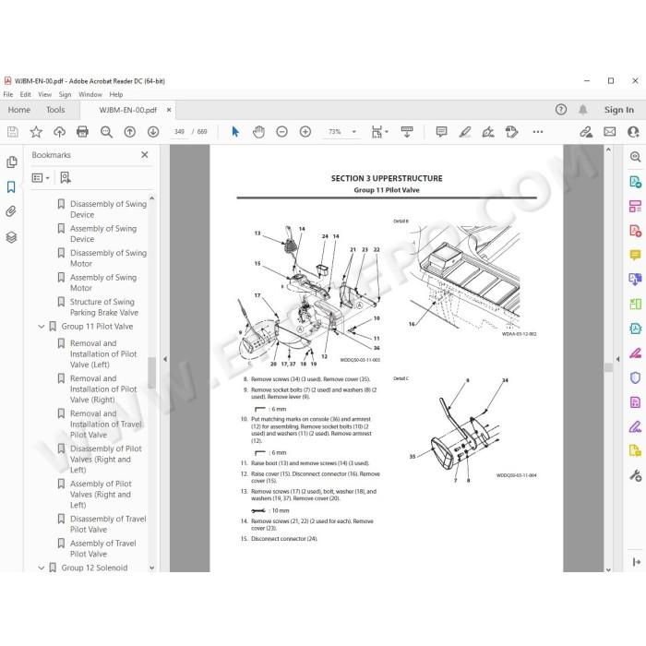Open the Attachments paperclip panel

click(x=11, y=211)
